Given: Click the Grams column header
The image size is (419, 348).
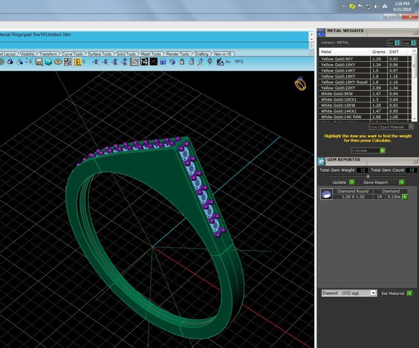Looking at the screenshot, I should click(378, 52).
